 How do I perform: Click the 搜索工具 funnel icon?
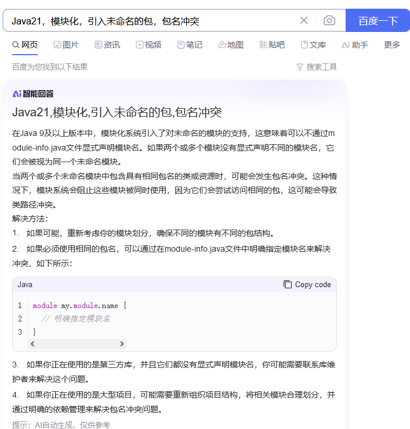[x=300, y=67]
